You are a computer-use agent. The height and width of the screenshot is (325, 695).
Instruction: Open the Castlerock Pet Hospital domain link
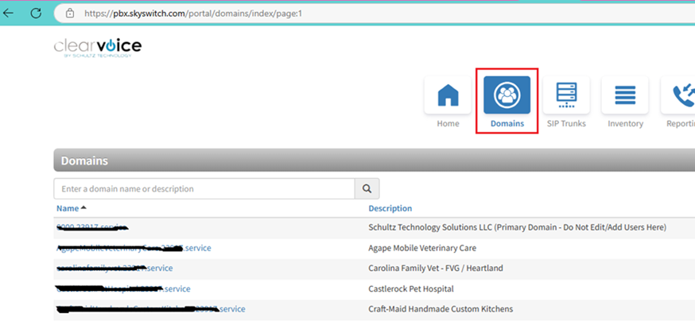(x=123, y=288)
